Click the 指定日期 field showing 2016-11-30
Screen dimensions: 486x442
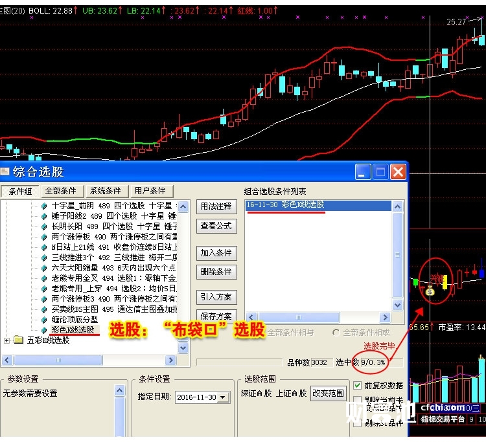(202, 397)
